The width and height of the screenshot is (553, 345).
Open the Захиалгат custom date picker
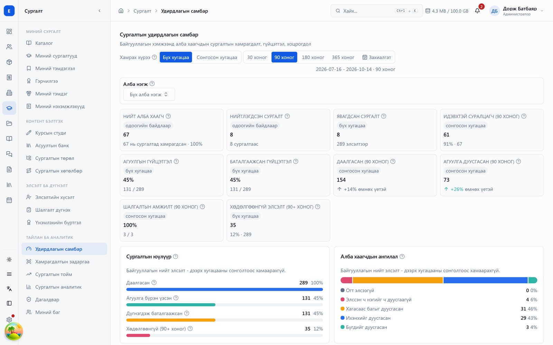[x=376, y=57]
